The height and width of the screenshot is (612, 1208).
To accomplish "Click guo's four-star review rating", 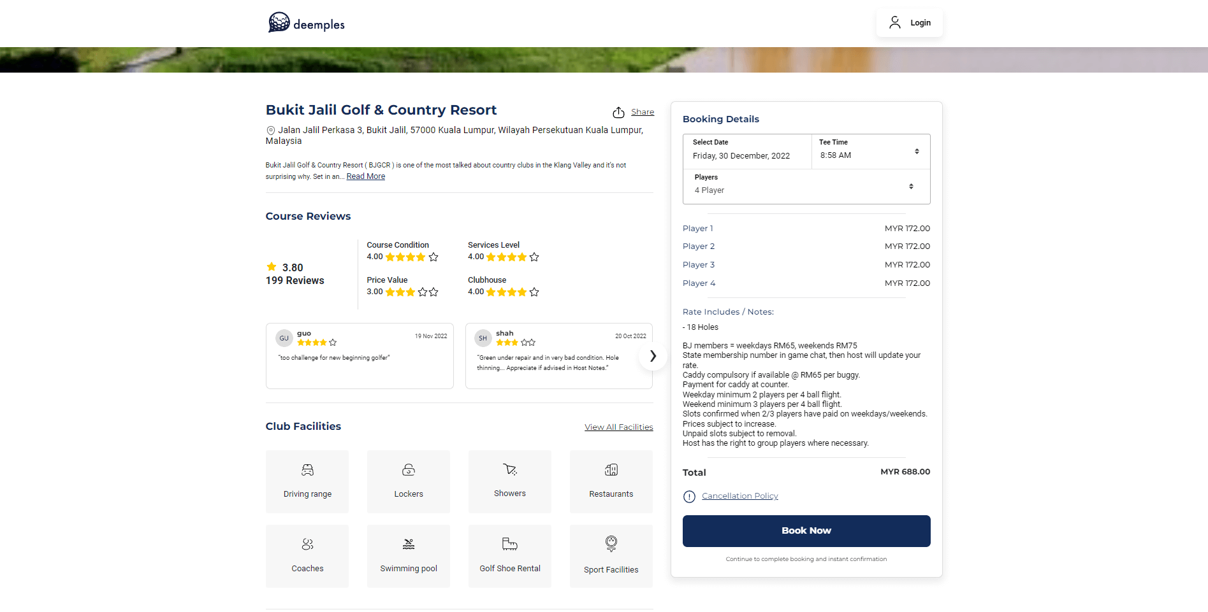I will [317, 343].
